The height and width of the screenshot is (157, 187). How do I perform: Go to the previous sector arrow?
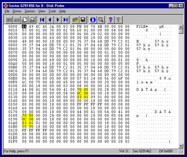(x=50, y=20)
